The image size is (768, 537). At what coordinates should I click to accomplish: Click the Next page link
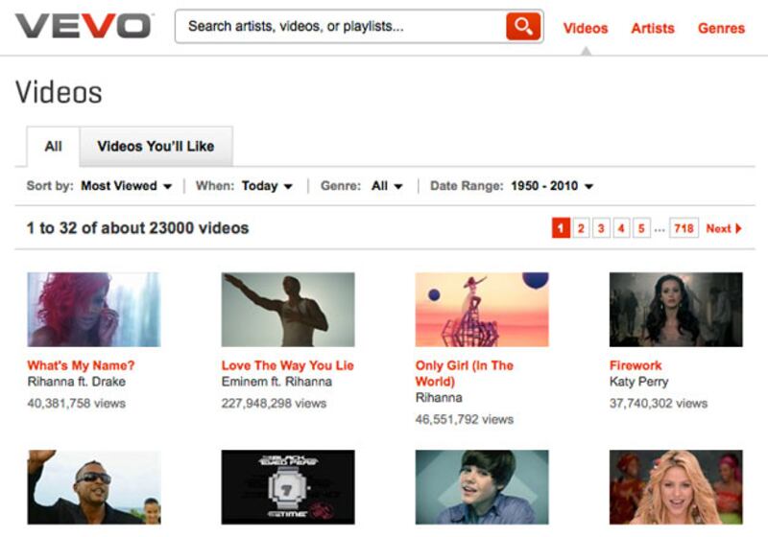pos(724,228)
